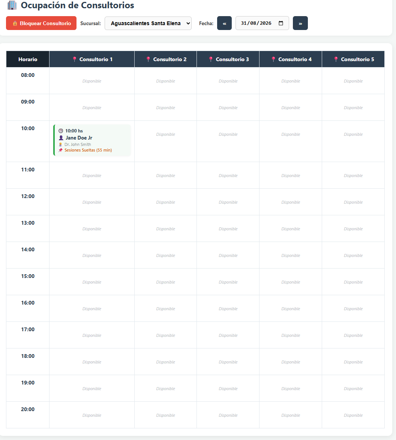Click the Consultorio 1 column header text
396x440 pixels.
point(96,59)
